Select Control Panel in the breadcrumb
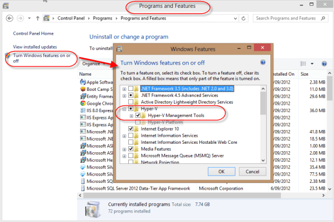The height and width of the screenshot is (222, 334). pos(71,18)
